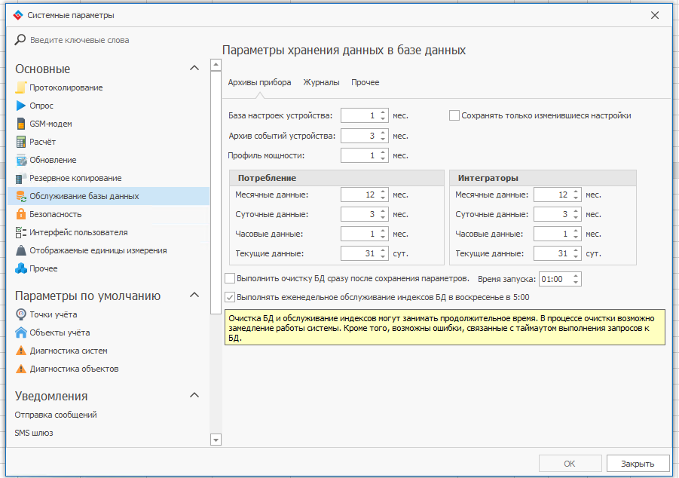Image resolution: width=679 pixels, height=478 pixels.
Task: Open Безопасность via its padlock icon
Action: point(21,214)
